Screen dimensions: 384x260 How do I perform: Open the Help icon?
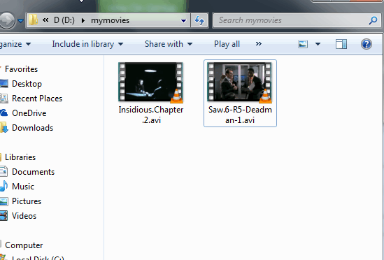[x=367, y=44]
